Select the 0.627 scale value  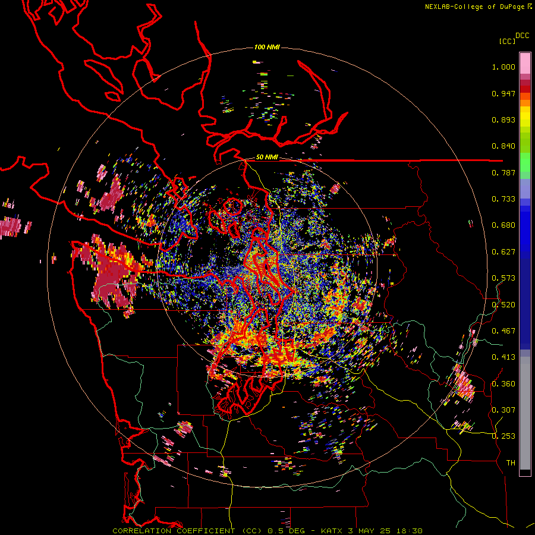pyautogui.click(x=503, y=252)
